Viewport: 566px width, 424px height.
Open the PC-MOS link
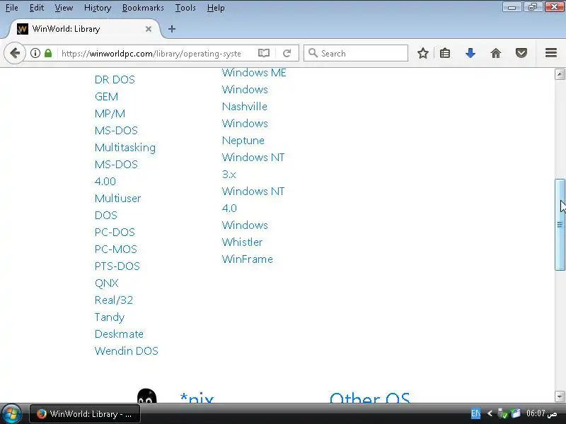pos(116,249)
